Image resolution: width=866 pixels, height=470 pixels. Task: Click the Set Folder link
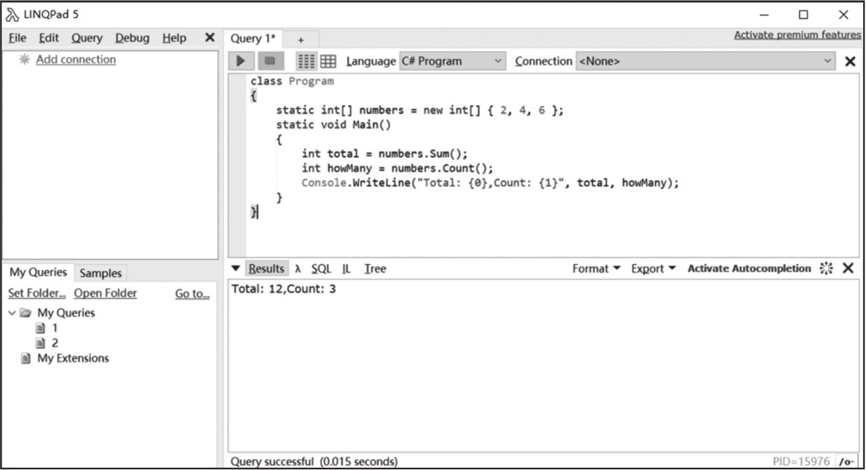pyautogui.click(x=37, y=293)
